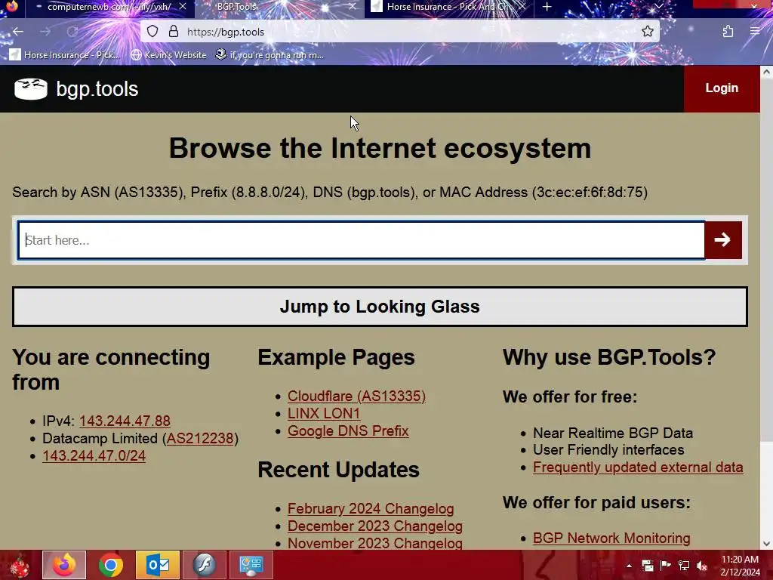The height and width of the screenshot is (580, 773).
Task: Open the IPv4 143.244.47.88 link
Action: (125, 421)
